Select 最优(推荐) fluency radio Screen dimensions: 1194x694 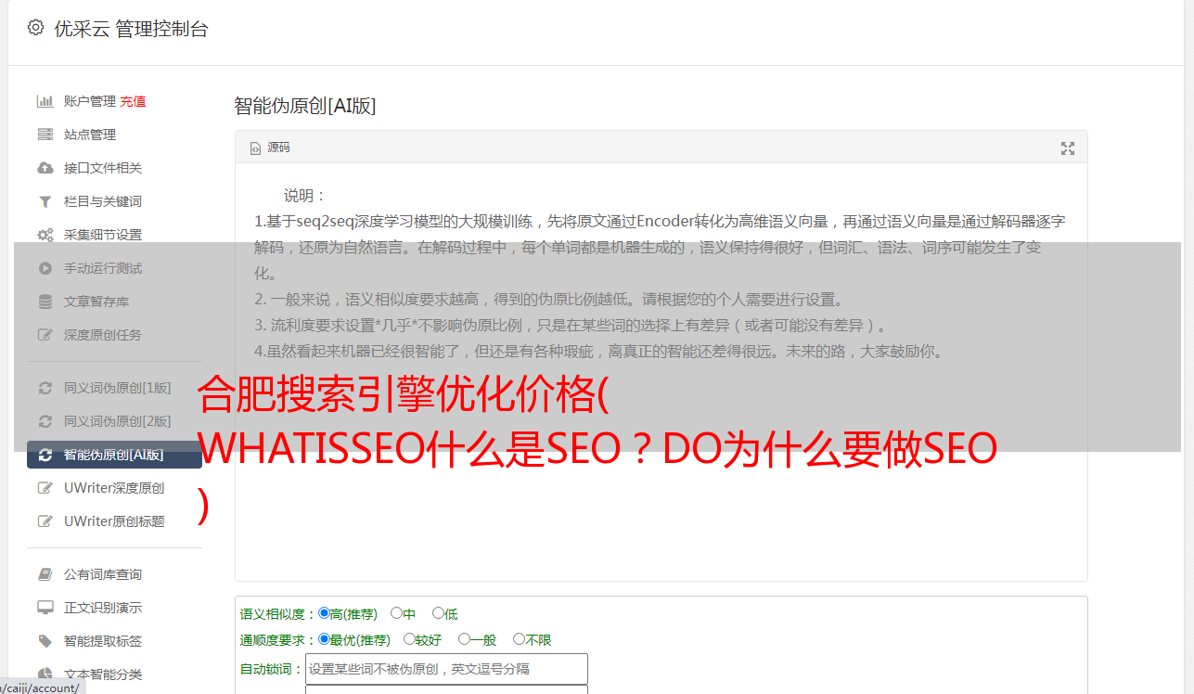click(x=324, y=639)
